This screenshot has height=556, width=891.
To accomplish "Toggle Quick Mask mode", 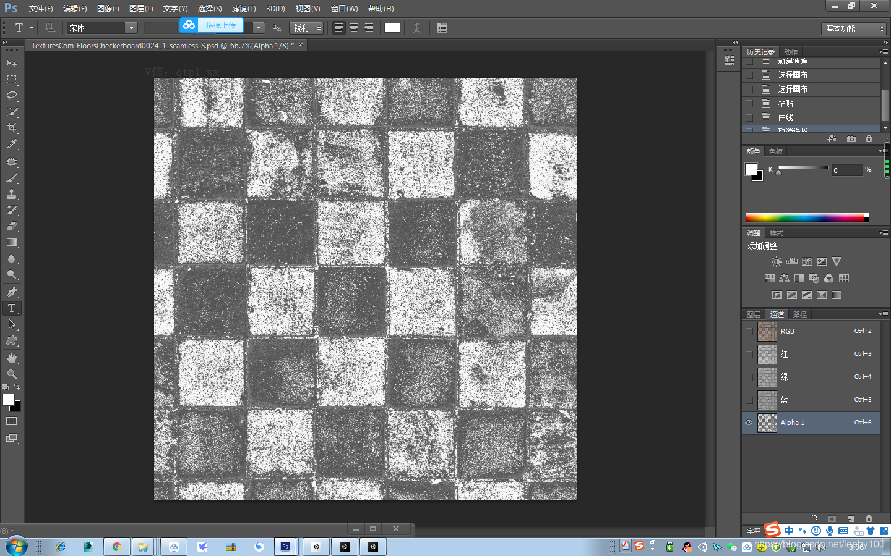I will (x=12, y=421).
